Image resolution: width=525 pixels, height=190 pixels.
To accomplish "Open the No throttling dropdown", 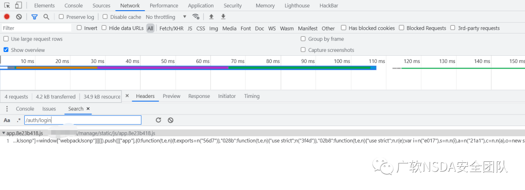I will pyautogui.click(x=166, y=16).
